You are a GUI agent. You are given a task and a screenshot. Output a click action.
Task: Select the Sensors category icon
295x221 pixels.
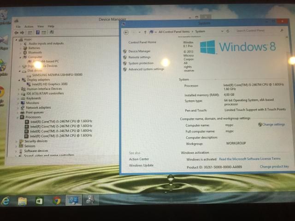pyautogui.click(x=21, y=146)
